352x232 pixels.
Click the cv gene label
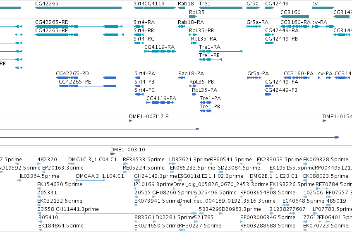pos(315,4)
